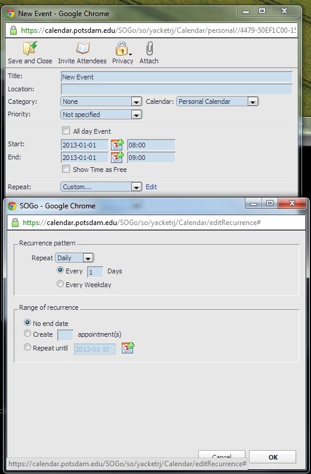The image size is (311, 474).
Task: Select the Every N Days radio button
Action: 60,270
